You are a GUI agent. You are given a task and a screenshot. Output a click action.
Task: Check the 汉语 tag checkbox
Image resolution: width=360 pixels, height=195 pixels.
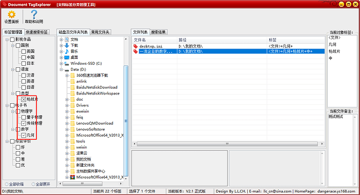23,75
